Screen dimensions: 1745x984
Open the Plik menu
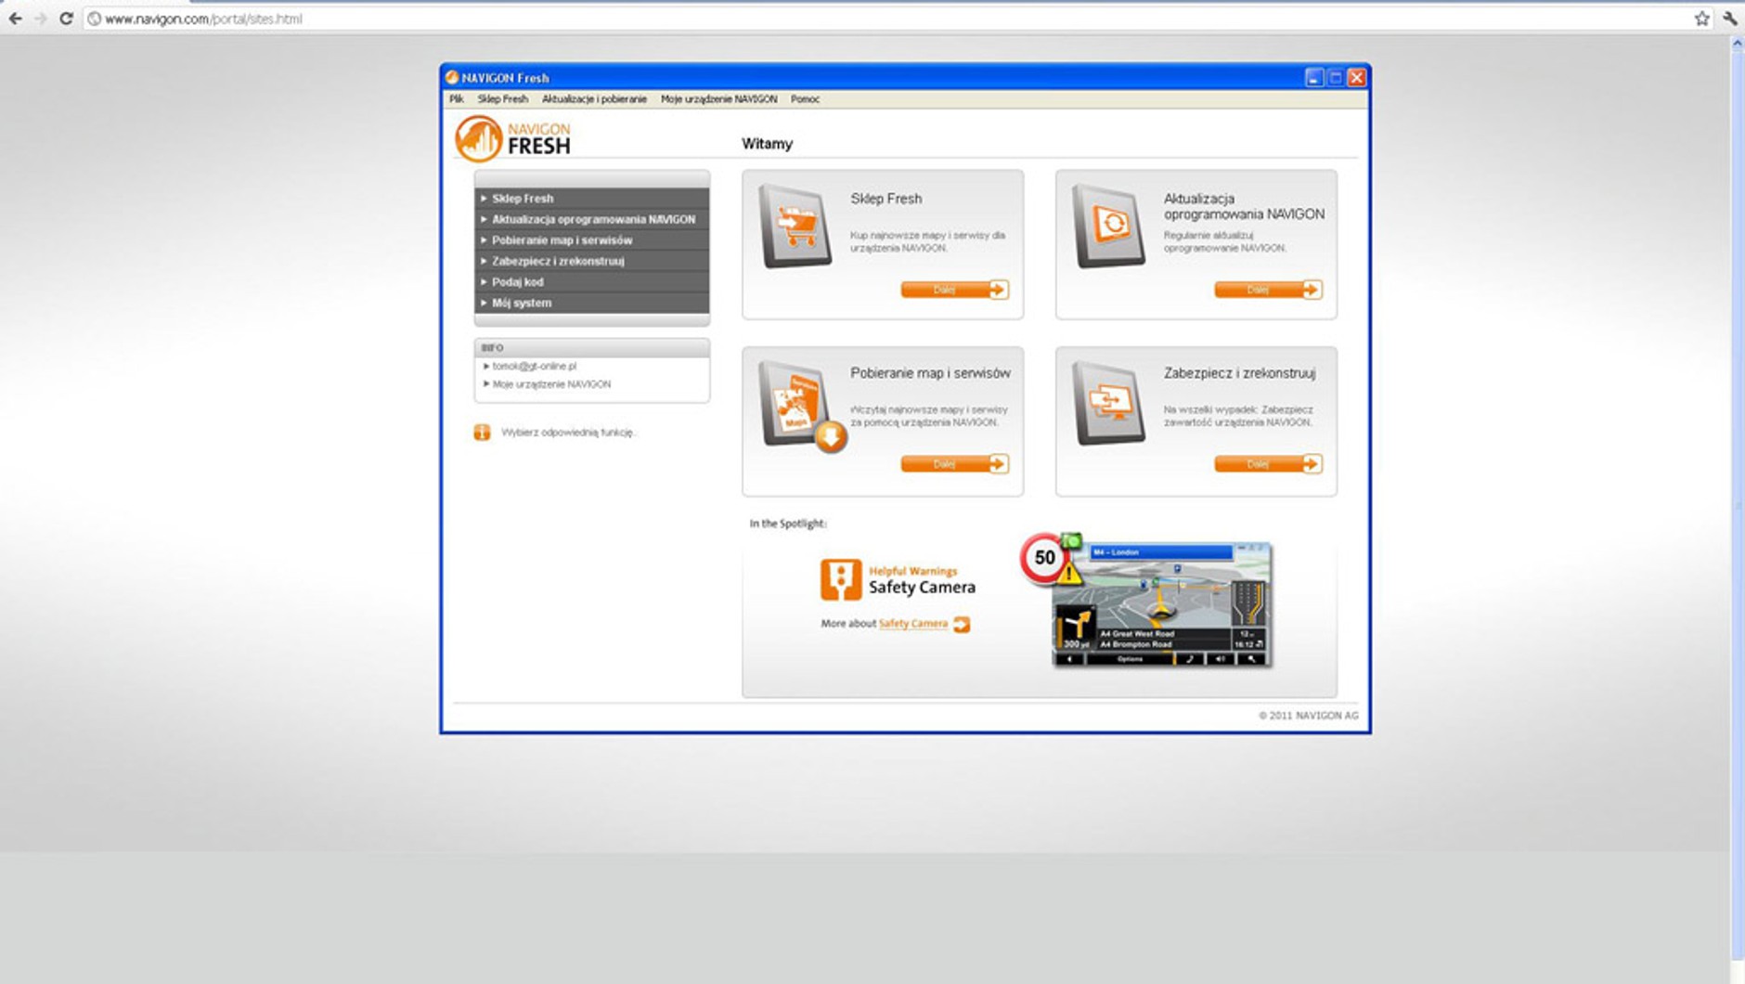(x=457, y=99)
